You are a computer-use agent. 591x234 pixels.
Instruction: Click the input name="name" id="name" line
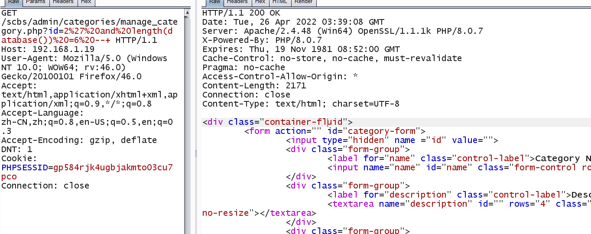click(x=459, y=167)
